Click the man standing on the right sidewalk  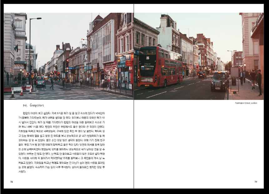click(259, 82)
